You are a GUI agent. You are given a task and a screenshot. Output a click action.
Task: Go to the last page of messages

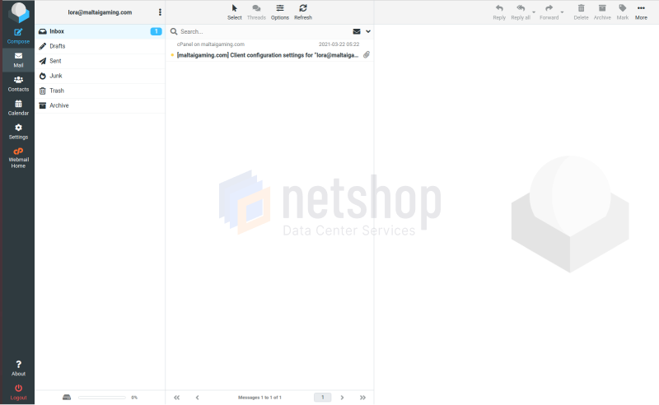362,398
